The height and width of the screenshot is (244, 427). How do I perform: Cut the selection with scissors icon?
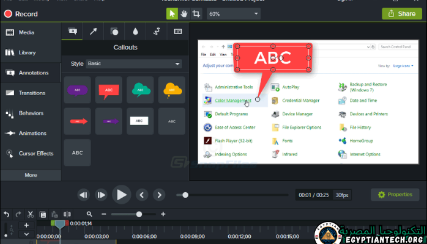(x=30, y=214)
